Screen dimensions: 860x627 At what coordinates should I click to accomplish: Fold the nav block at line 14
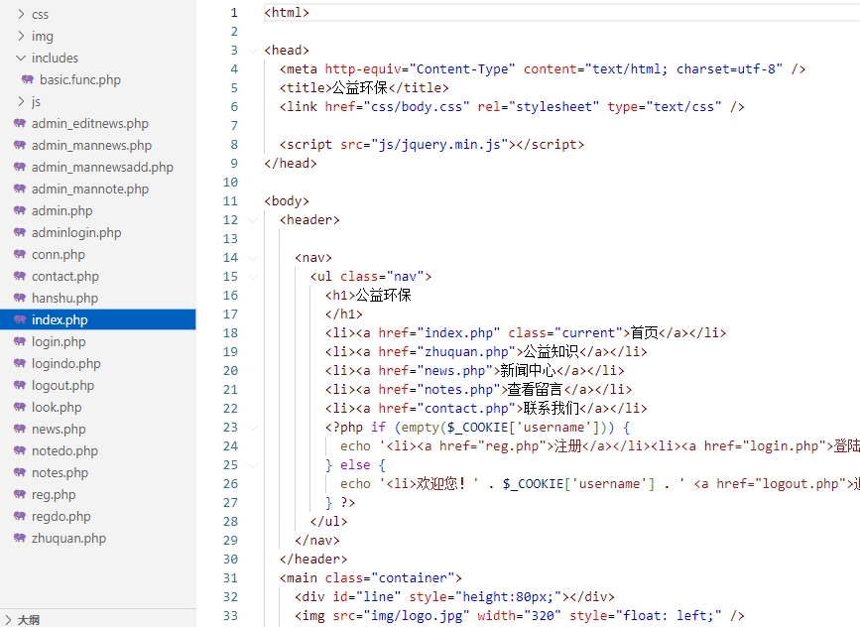(253, 258)
